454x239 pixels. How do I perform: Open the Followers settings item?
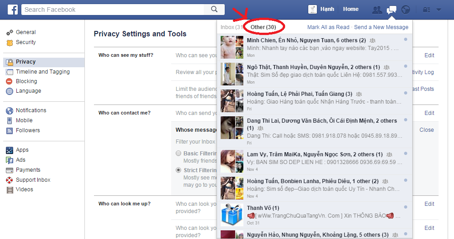pyautogui.click(x=28, y=130)
